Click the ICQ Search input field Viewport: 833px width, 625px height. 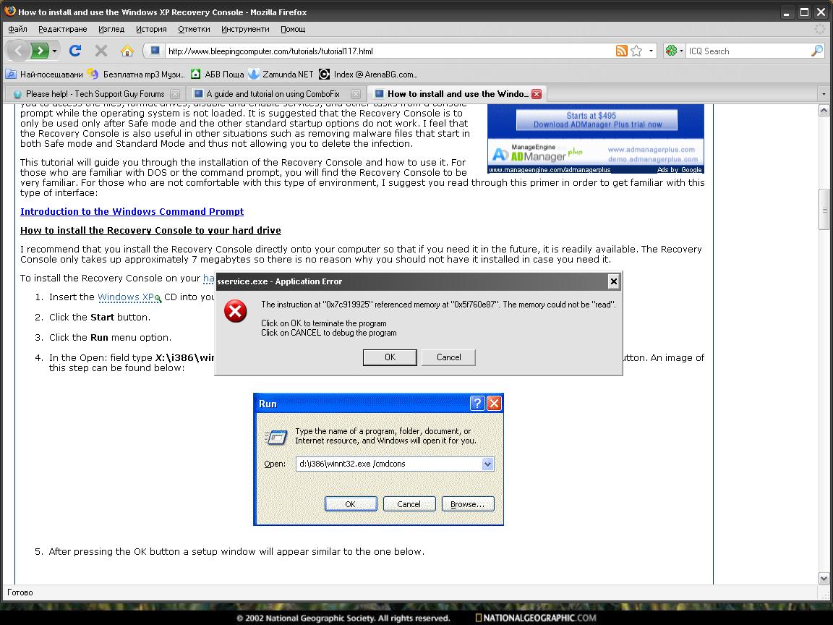[748, 51]
